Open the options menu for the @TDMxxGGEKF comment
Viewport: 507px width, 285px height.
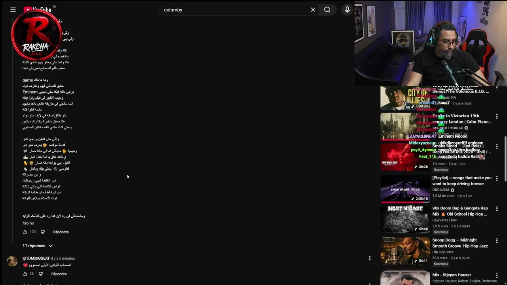(370, 258)
